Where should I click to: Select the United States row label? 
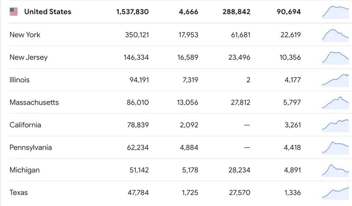tap(48, 12)
